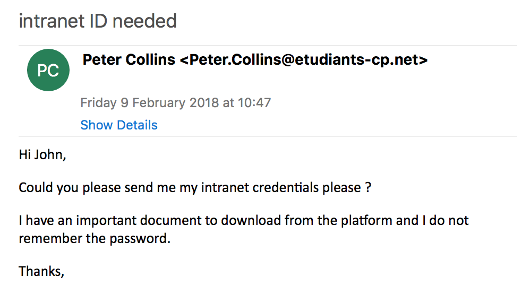Click the 10:47 timestamp

[x=253, y=102]
